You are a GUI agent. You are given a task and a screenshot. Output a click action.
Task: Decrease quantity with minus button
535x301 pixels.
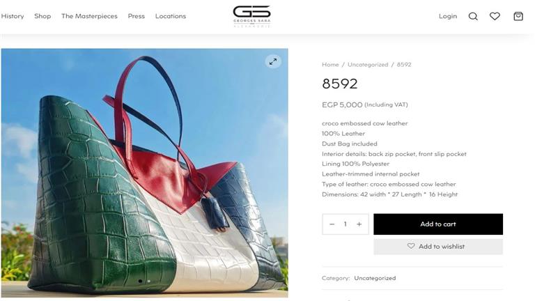coord(332,224)
